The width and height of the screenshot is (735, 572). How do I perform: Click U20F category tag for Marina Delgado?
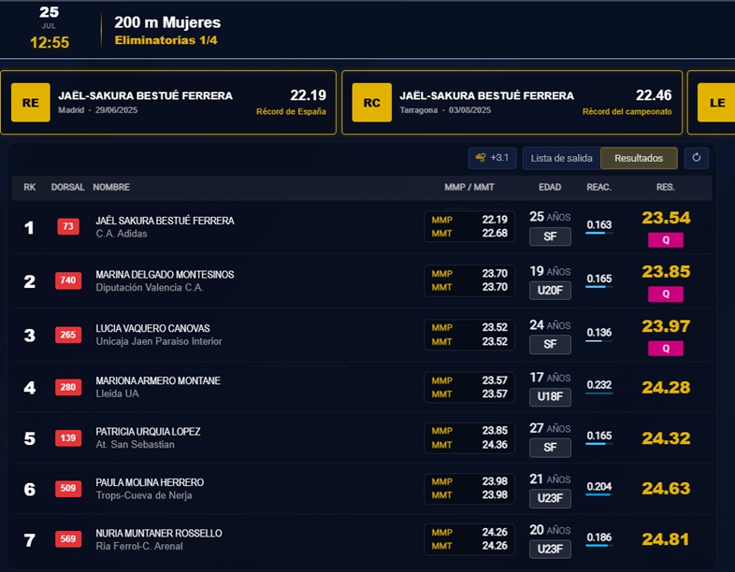[550, 291]
